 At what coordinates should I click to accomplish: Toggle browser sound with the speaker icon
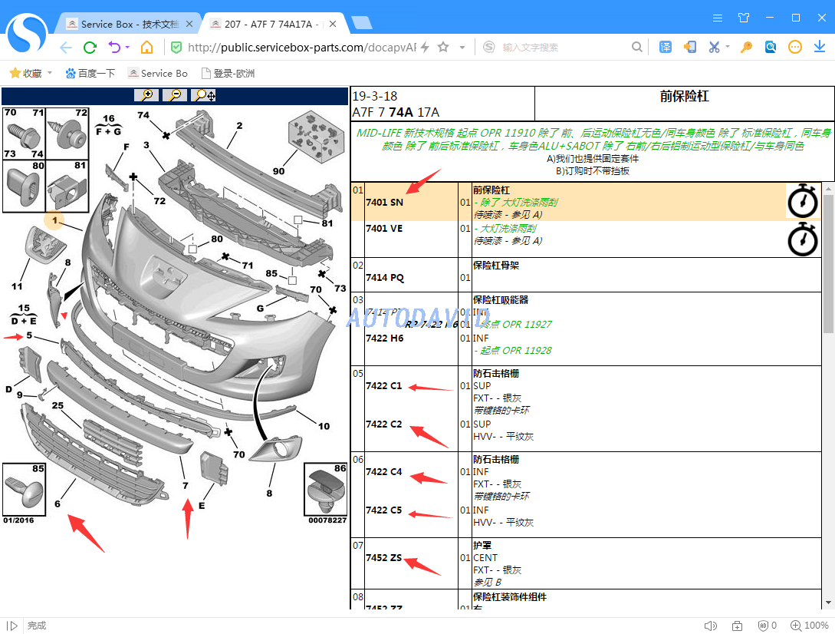click(x=710, y=626)
